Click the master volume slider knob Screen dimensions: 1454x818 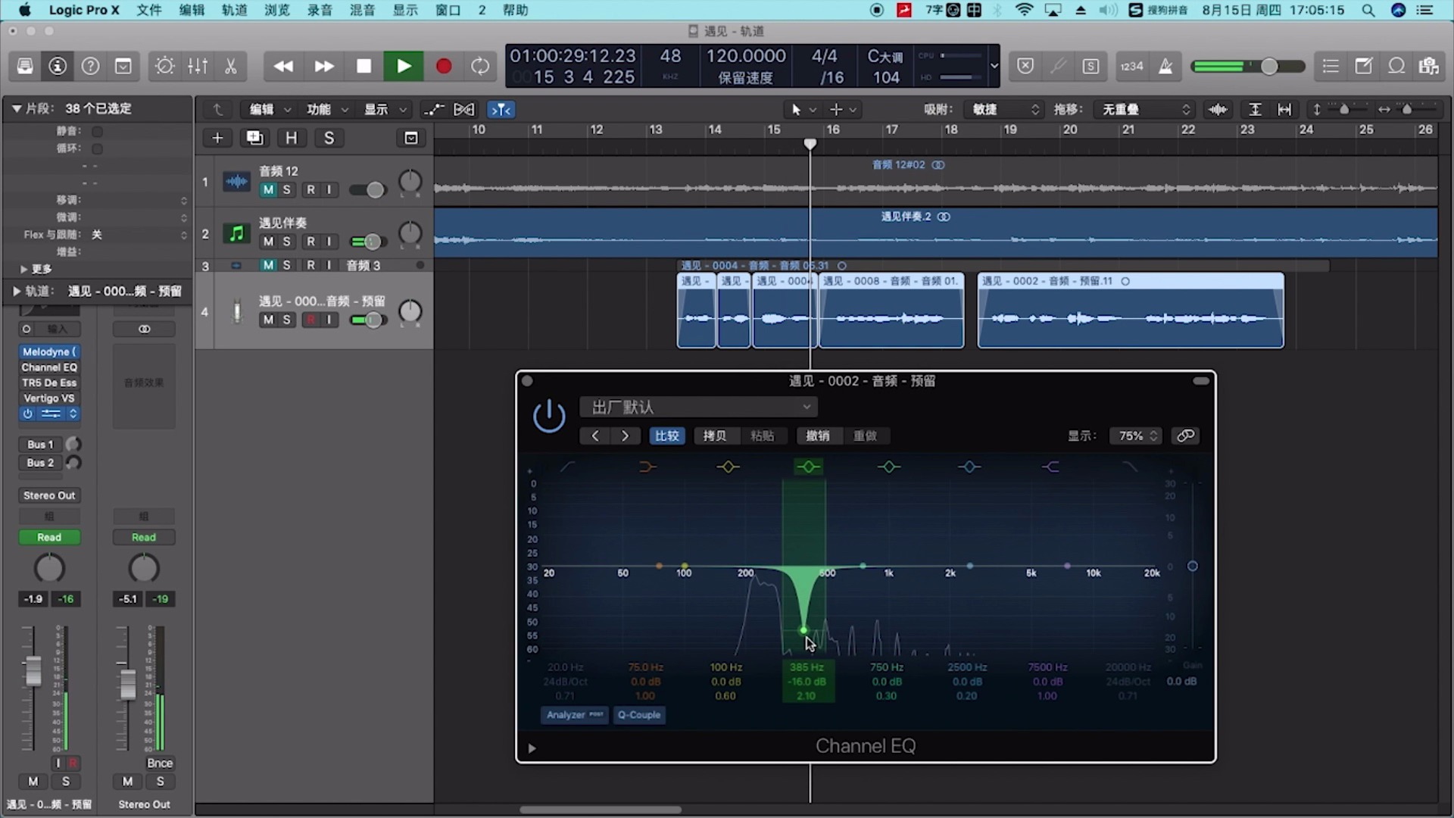click(1269, 67)
